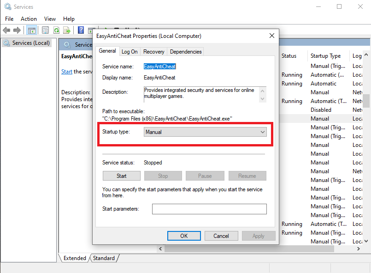Viewport: 371px width, 273px height.
Task: Open the Startup type dropdown
Action: click(205, 132)
